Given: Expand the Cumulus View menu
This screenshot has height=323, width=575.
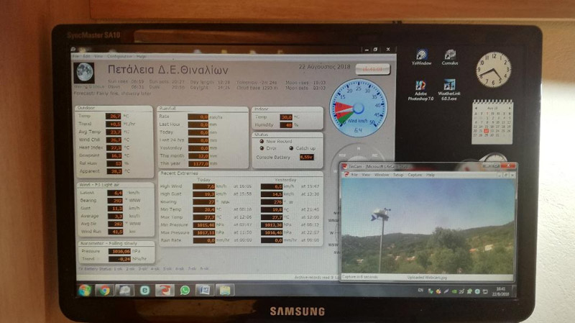Looking at the screenshot, I should tap(98, 56).
